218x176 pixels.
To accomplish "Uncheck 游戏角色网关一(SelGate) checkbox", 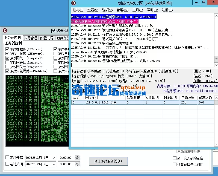I will (7, 71).
